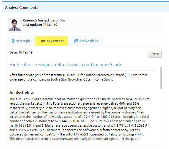Screen dimensions: 169x149
Task: Click the article vertical scrollbar handle
Action: tap(161, 78)
